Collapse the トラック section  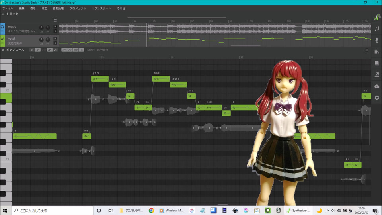pos(3,14)
